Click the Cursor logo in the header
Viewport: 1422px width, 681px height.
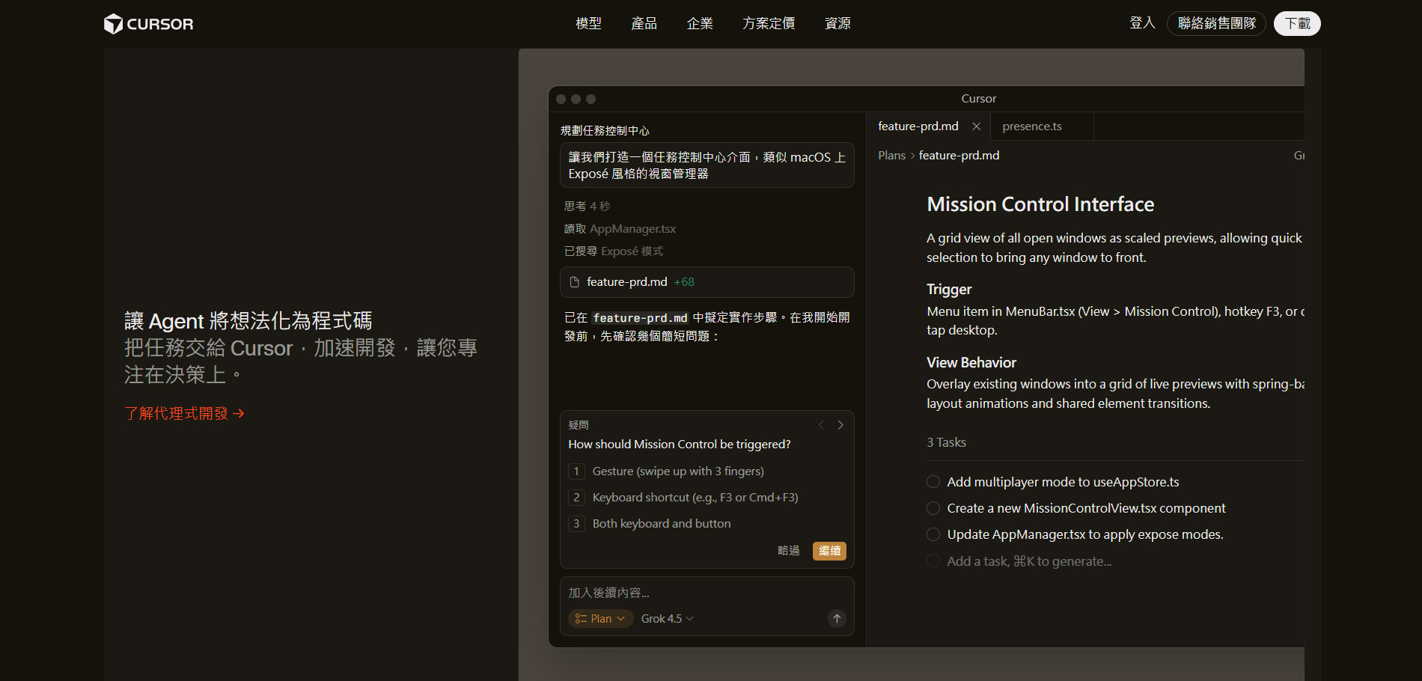(x=148, y=24)
